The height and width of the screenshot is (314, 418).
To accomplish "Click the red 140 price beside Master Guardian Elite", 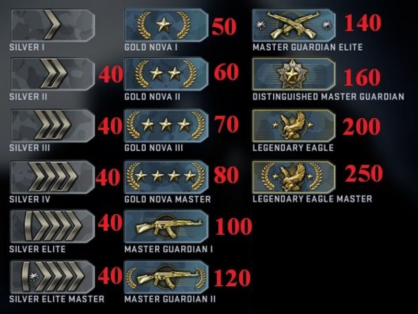I will pyautogui.click(x=363, y=23).
